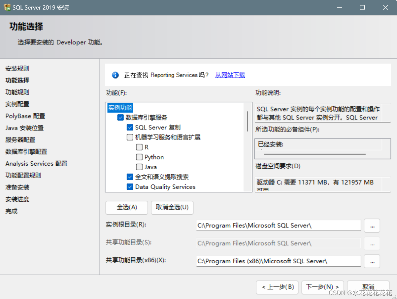Browse for shared feature directory x86 ellipsis button
The width and height of the screenshot is (397, 299).
(x=372, y=261)
